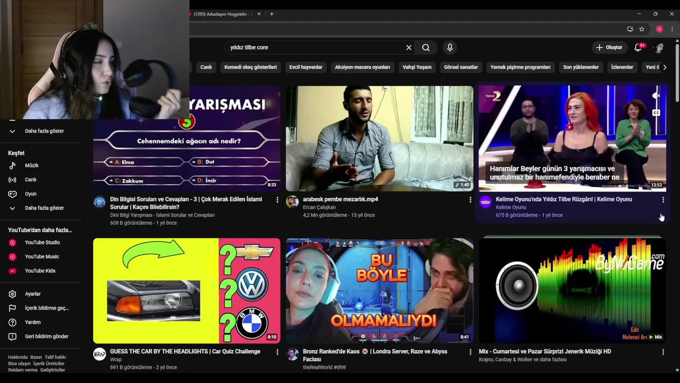
Task: Open the account avatar menu
Action: point(659,47)
